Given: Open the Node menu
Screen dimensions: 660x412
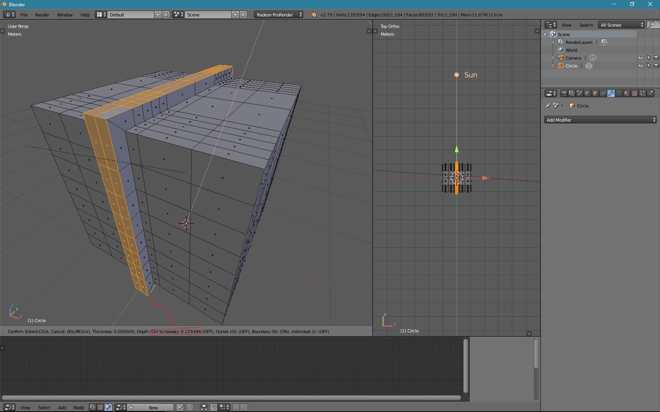Looking at the screenshot, I should tap(79, 407).
